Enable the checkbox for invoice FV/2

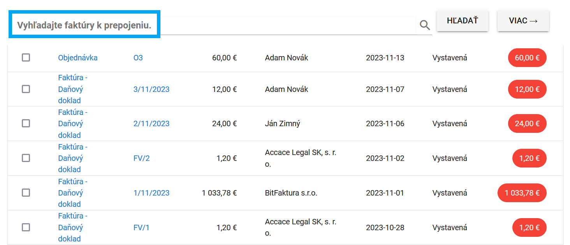pos(26,158)
